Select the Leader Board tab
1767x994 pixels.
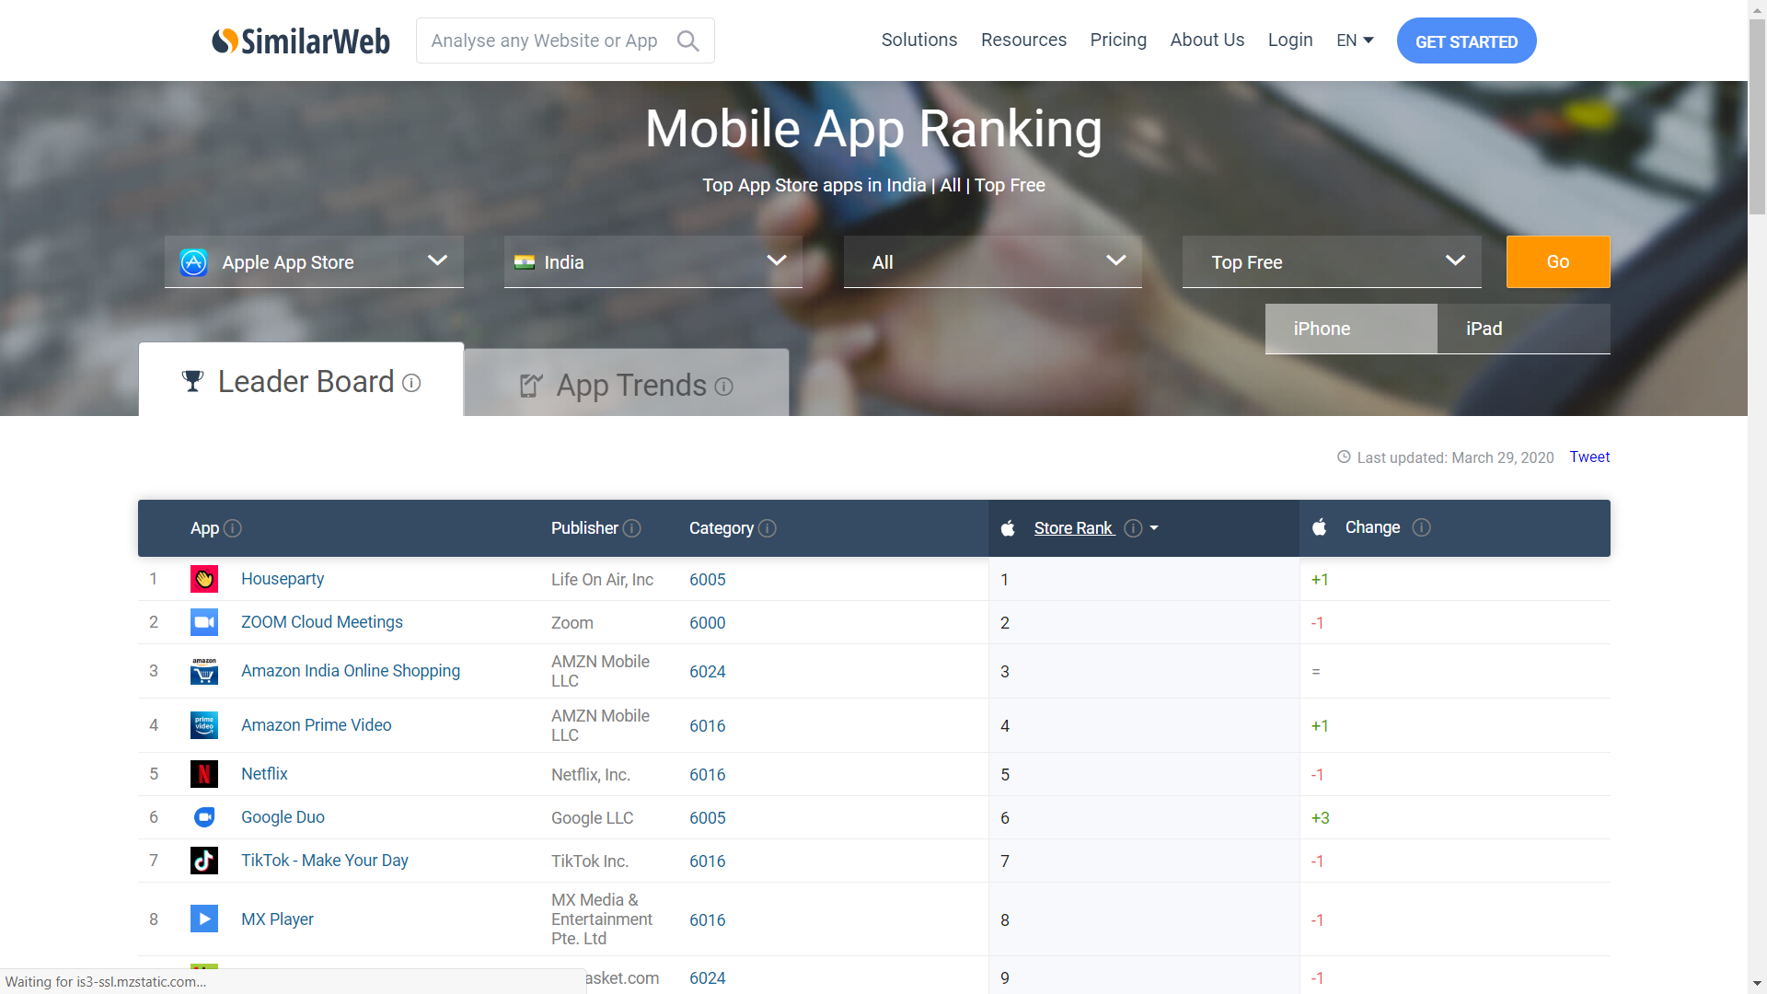(x=301, y=381)
